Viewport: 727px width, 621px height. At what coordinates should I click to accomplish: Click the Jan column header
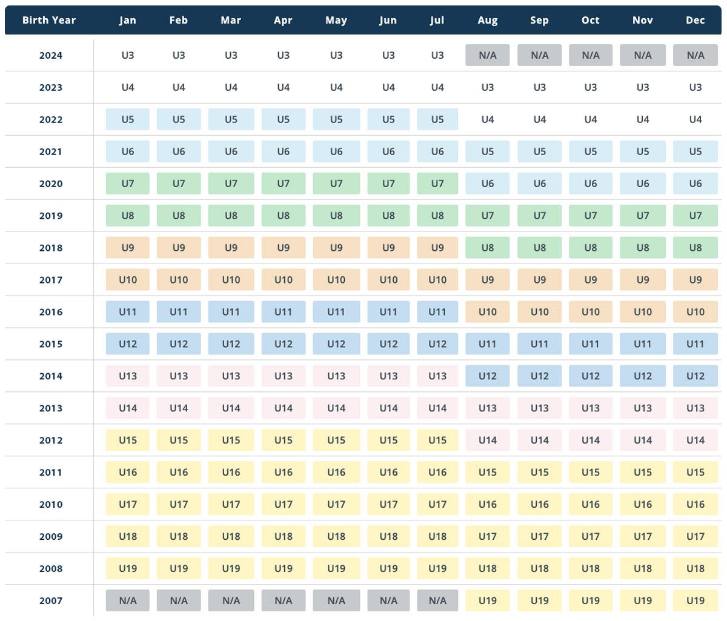[x=128, y=20]
